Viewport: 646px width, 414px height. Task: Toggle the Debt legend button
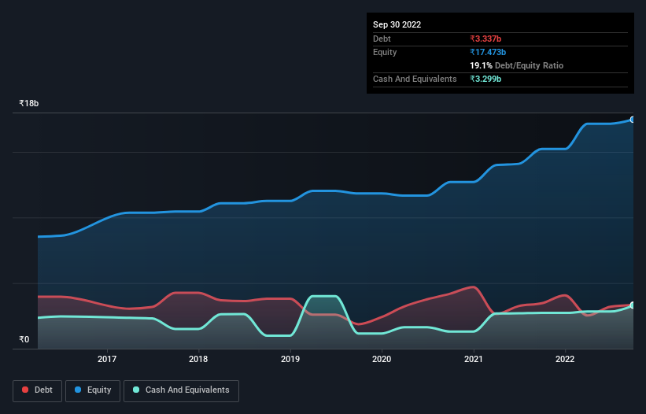tap(38, 390)
